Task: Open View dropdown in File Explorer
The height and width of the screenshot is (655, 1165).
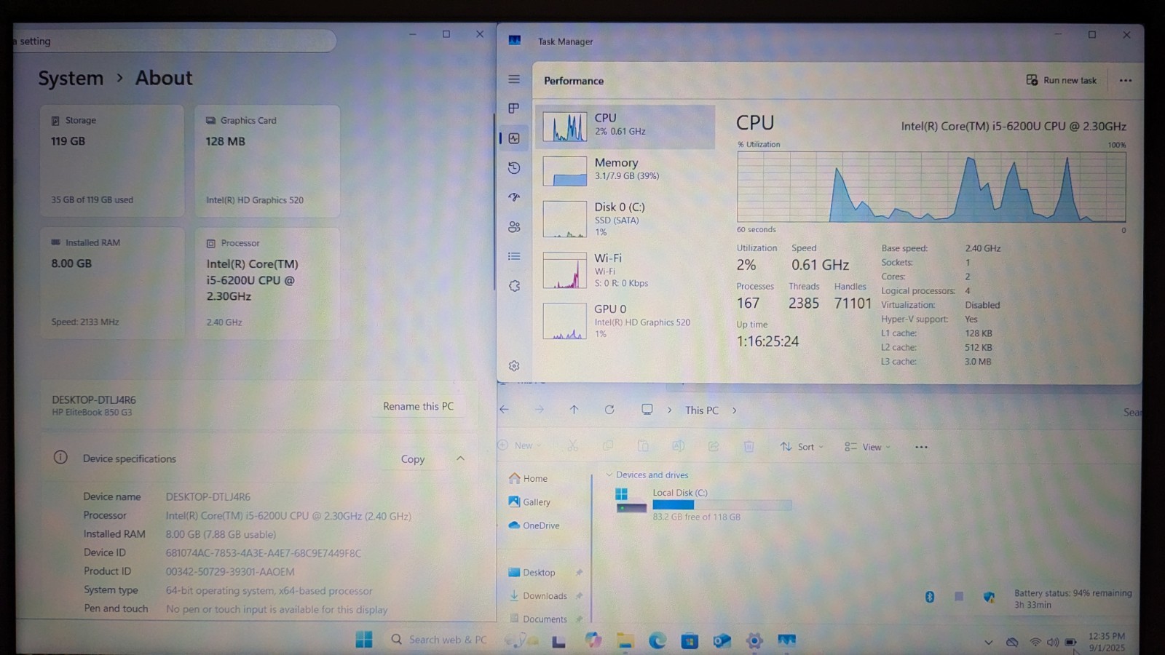Action: point(867,447)
